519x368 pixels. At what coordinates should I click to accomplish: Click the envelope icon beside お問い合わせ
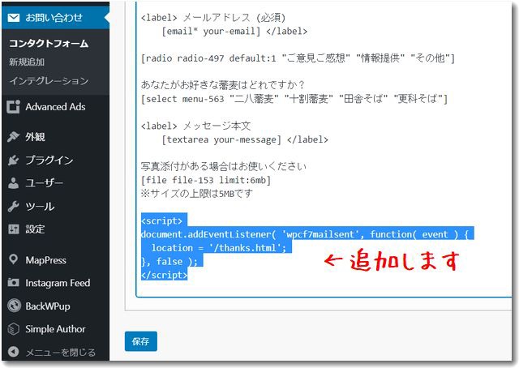coord(13,17)
